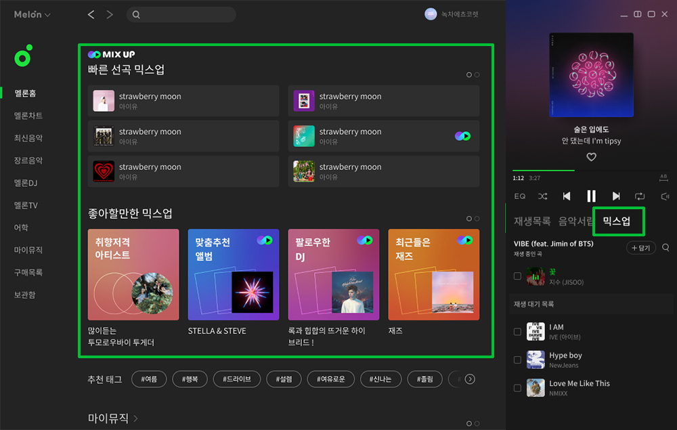This screenshot has height=430, width=677.
Task: Open 장르음악 in the sidebar
Action: click(x=28, y=160)
